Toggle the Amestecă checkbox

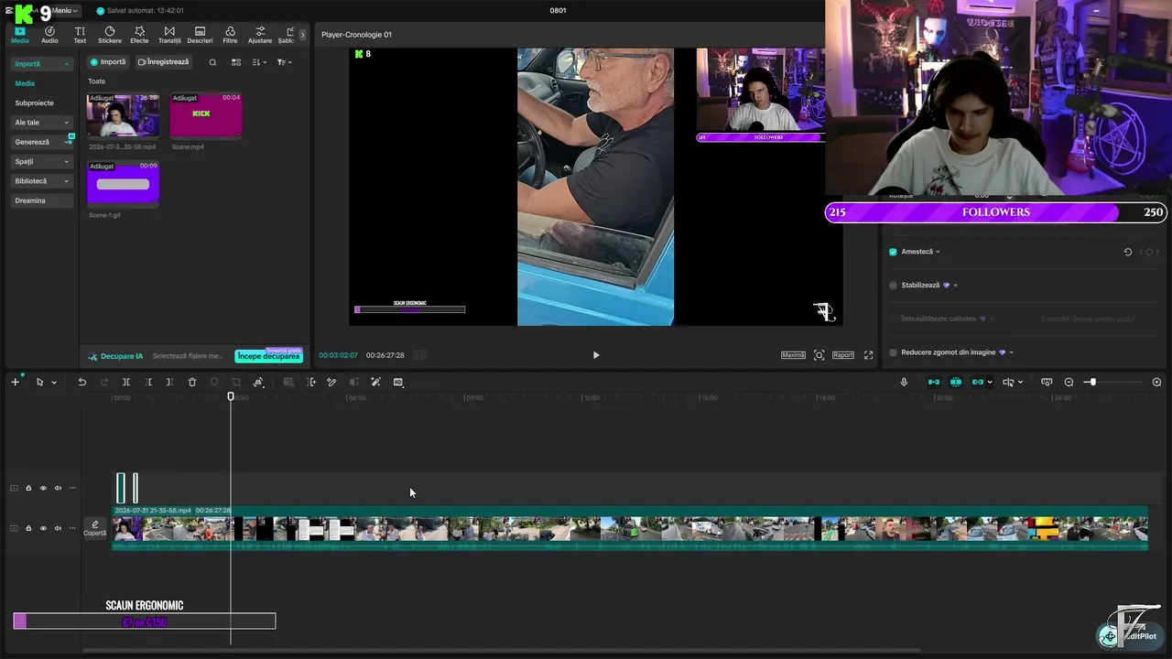(893, 252)
